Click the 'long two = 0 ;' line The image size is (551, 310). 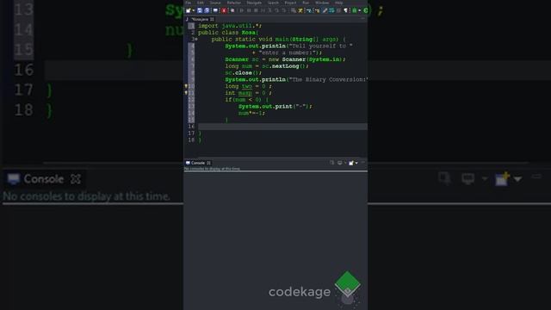click(x=248, y=86)
